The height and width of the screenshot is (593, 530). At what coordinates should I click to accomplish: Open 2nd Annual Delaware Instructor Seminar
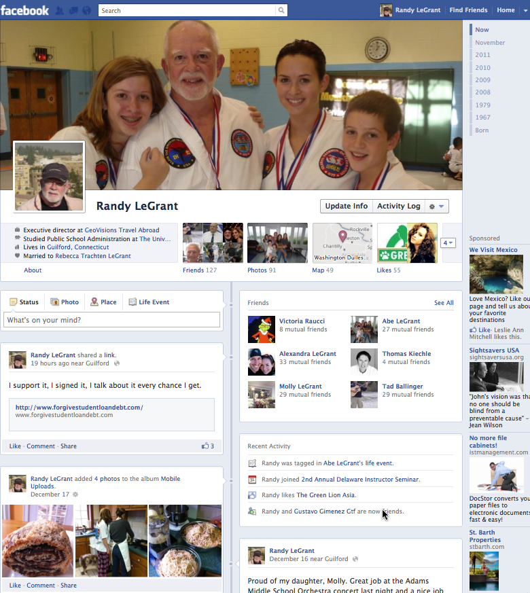tap(359, 479)
